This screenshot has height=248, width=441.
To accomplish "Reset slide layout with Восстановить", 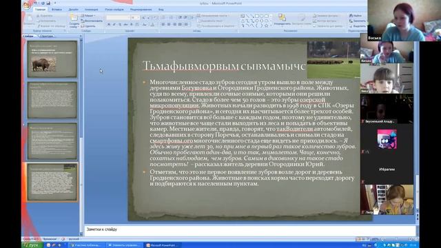I will (x=92, y=21).
